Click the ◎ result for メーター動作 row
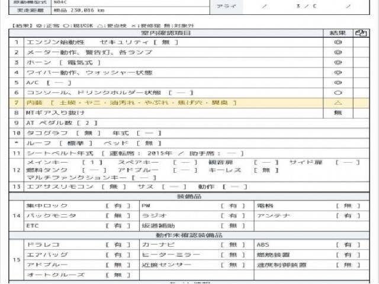This screenshot has width=379, height=284. click(338, 53)
